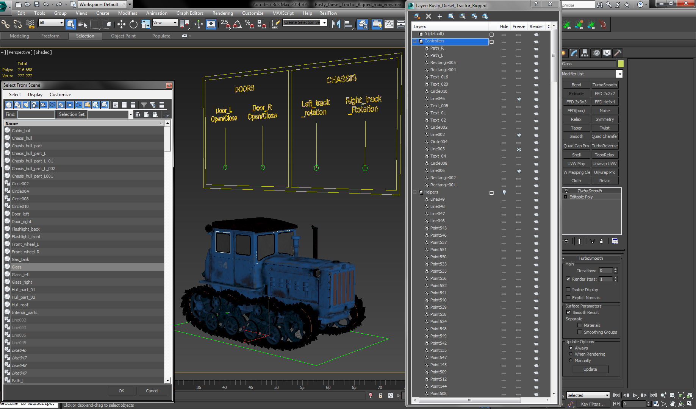Switch to the Object Paint ribbon tab
The image size is (696, 409).
123,36
